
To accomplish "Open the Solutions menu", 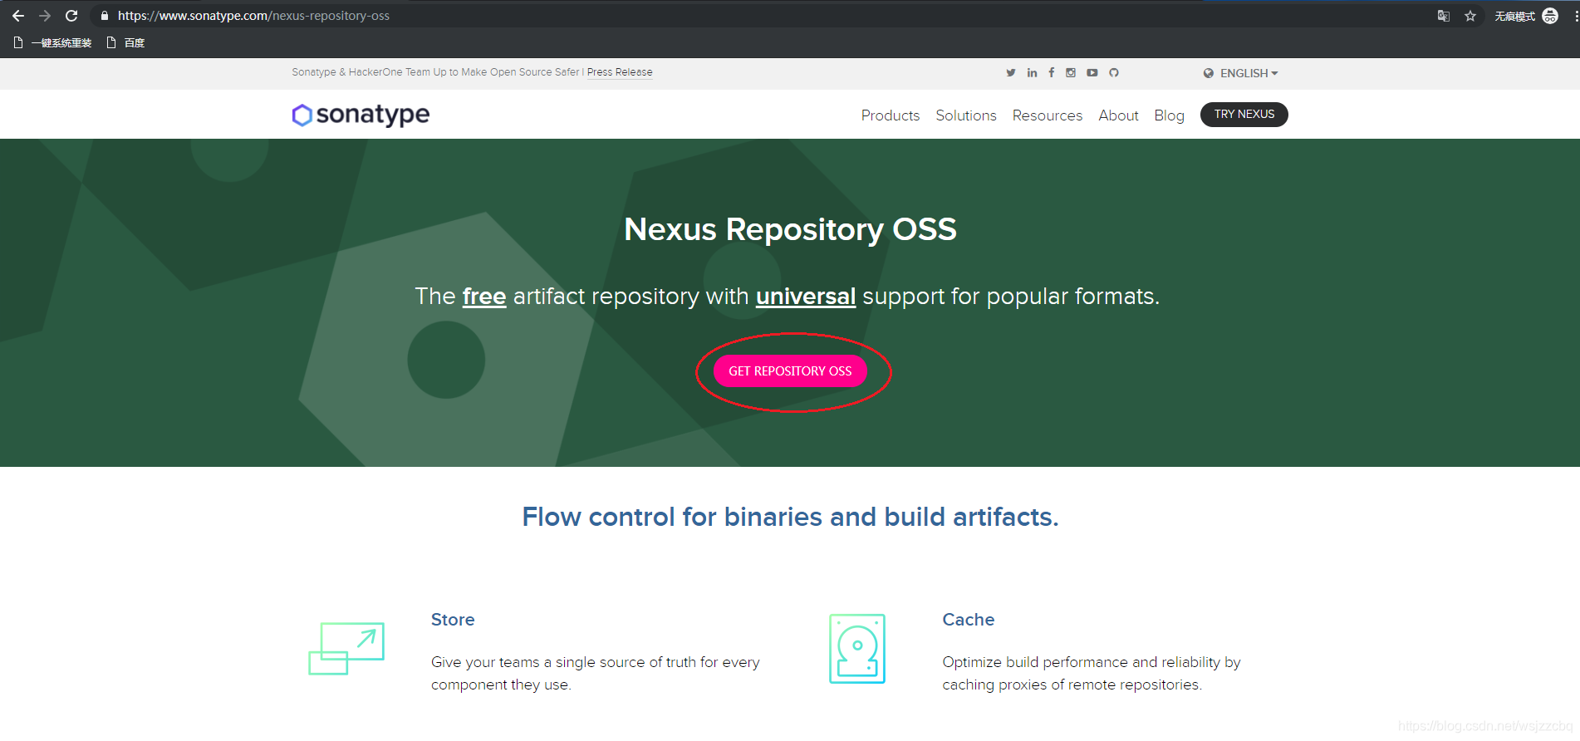I will pyautogui.click(x=966, y=115).
